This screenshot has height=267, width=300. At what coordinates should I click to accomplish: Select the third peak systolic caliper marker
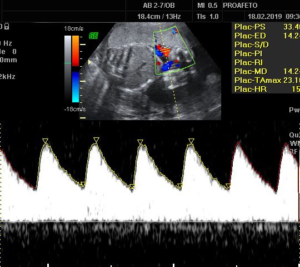[140, 142]
